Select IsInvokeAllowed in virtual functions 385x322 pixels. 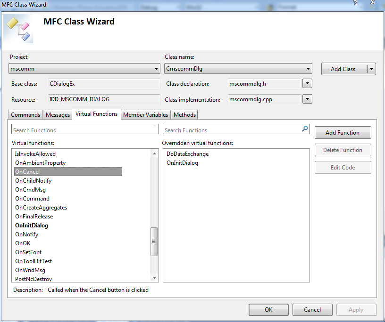[35, 154]
